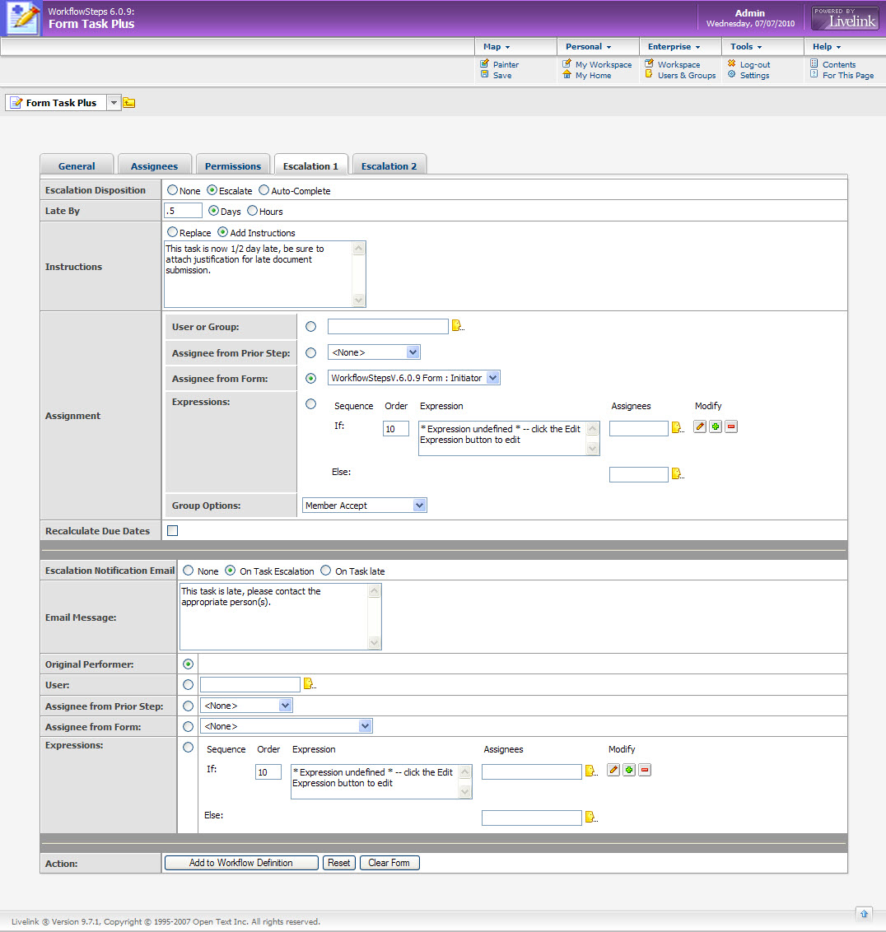886x932 pixels.
Task: Click the My Home icon
Action: (x=567, y=75)
